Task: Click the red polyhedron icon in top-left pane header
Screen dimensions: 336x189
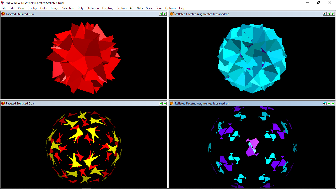Action: [x=3, y=14]
